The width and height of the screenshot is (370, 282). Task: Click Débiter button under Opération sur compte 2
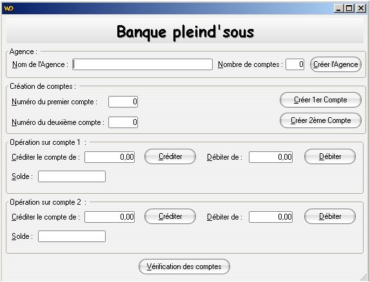click(x=330, y=216)
